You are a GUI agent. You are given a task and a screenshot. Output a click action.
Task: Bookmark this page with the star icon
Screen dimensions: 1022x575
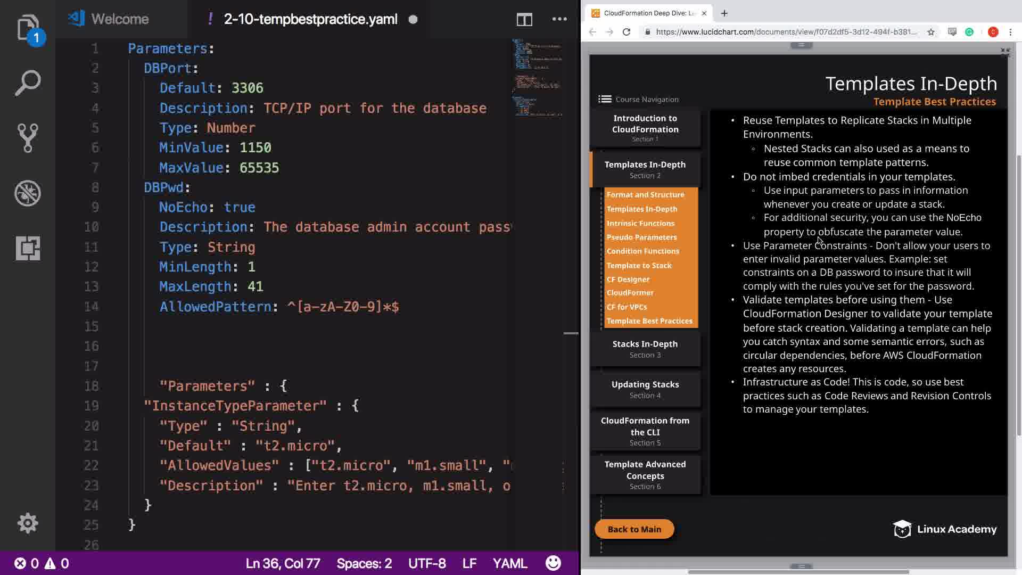pyautogui.click(x=930, y=32)
